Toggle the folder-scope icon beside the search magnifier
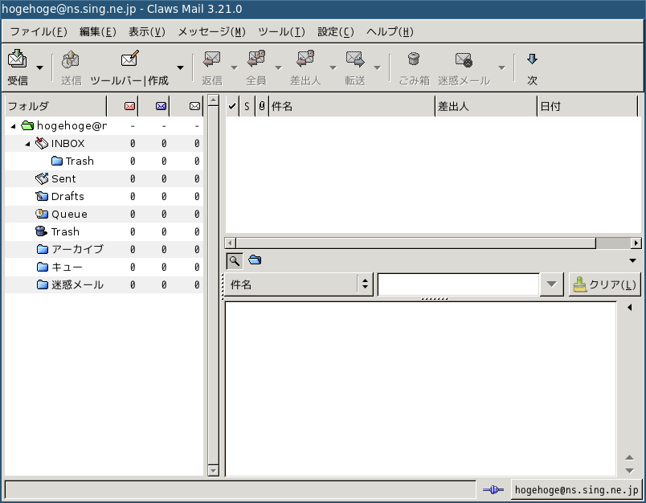 (x=255, y=260)
